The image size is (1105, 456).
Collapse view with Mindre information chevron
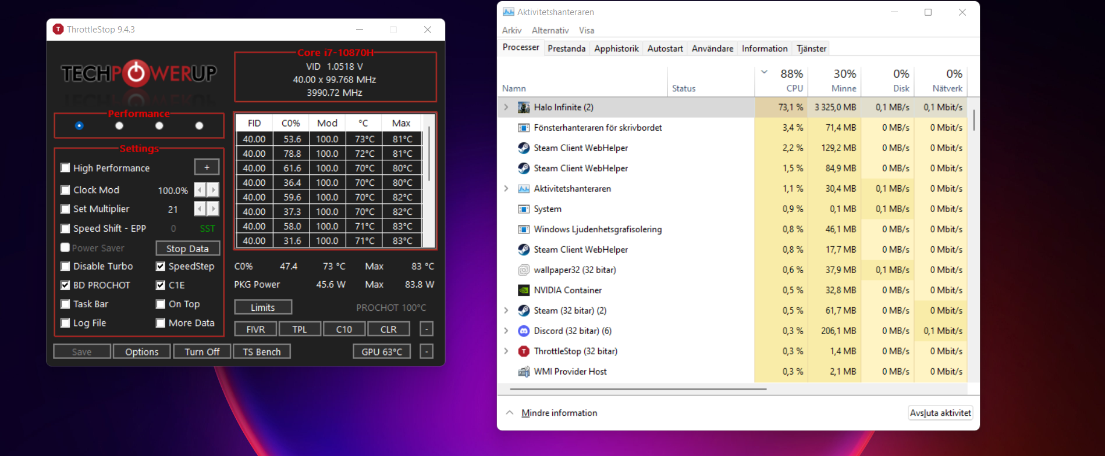510,412
